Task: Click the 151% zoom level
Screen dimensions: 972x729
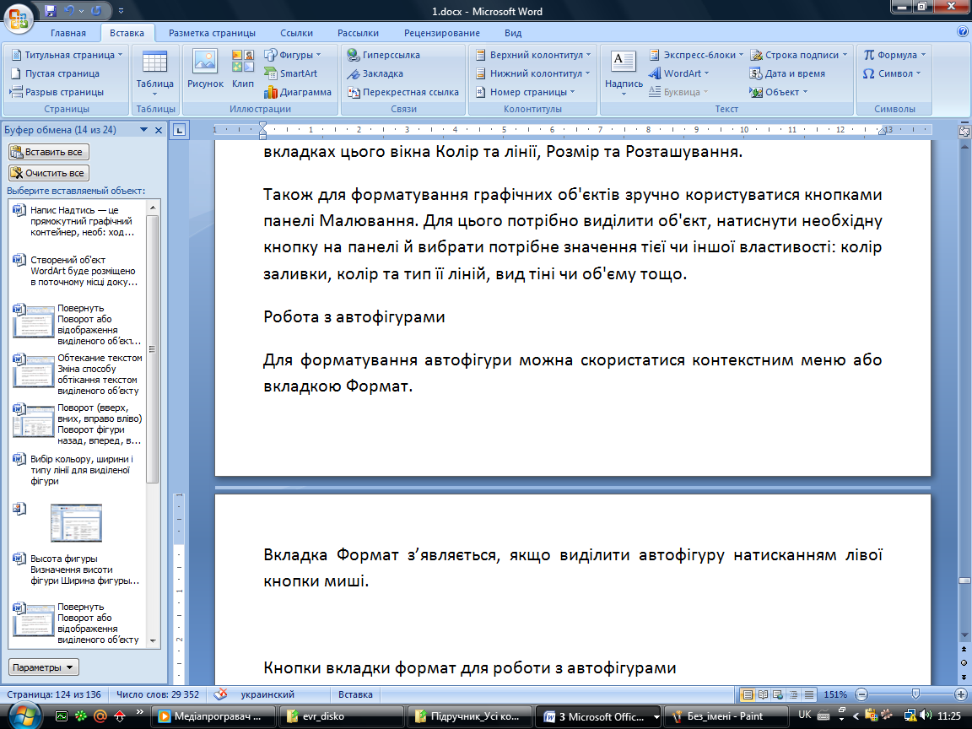Action: [x=835, y=694]
